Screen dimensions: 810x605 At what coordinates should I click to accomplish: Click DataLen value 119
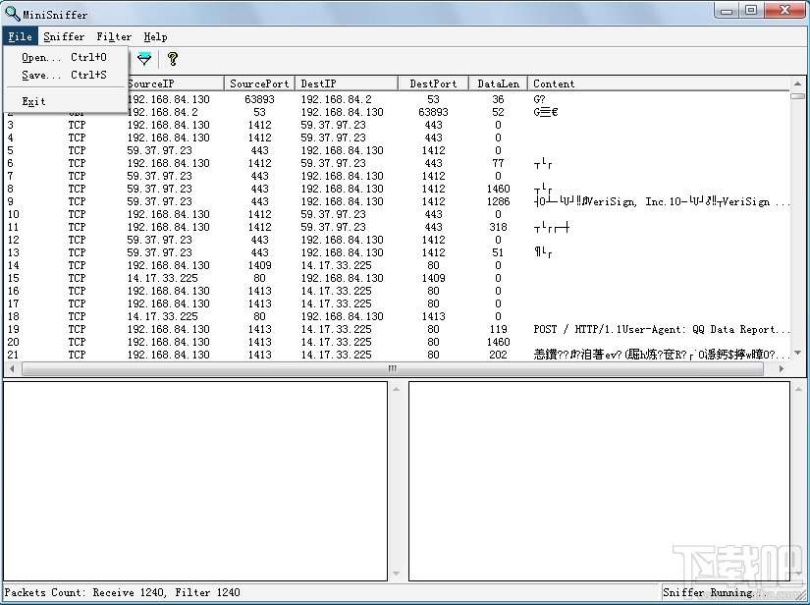[x=498, y=329]
